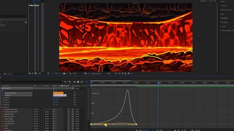Open the Paragraph panel
This screenshot has height=131, width=234.
224,22
